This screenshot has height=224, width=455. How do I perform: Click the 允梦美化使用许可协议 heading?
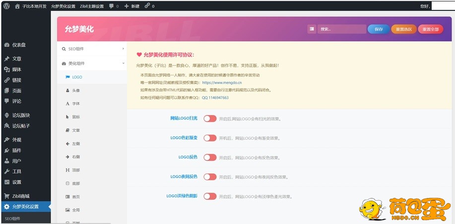pos(169,55)
